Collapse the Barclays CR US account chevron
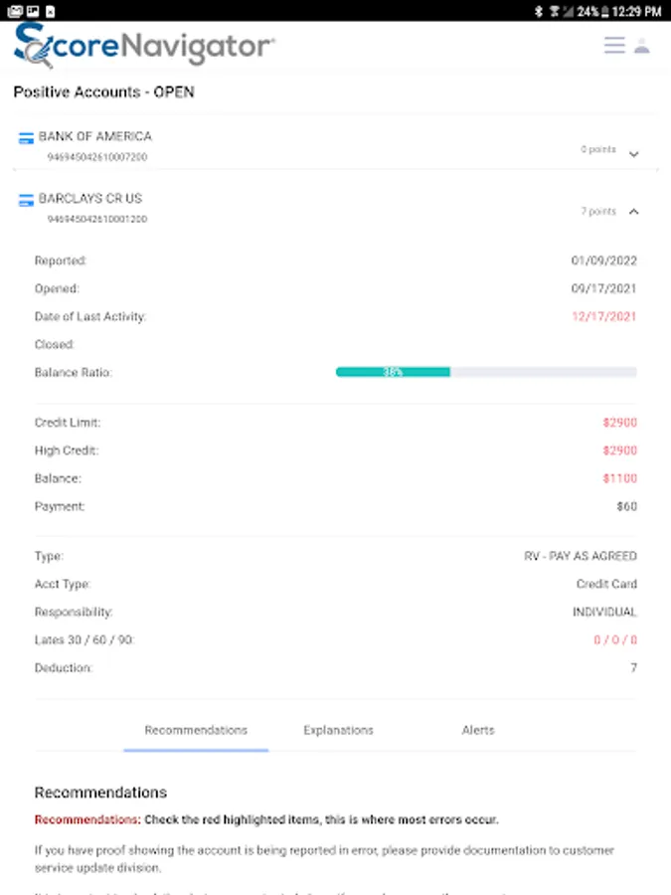Screen dimensions: 671x895 point(633,212)
